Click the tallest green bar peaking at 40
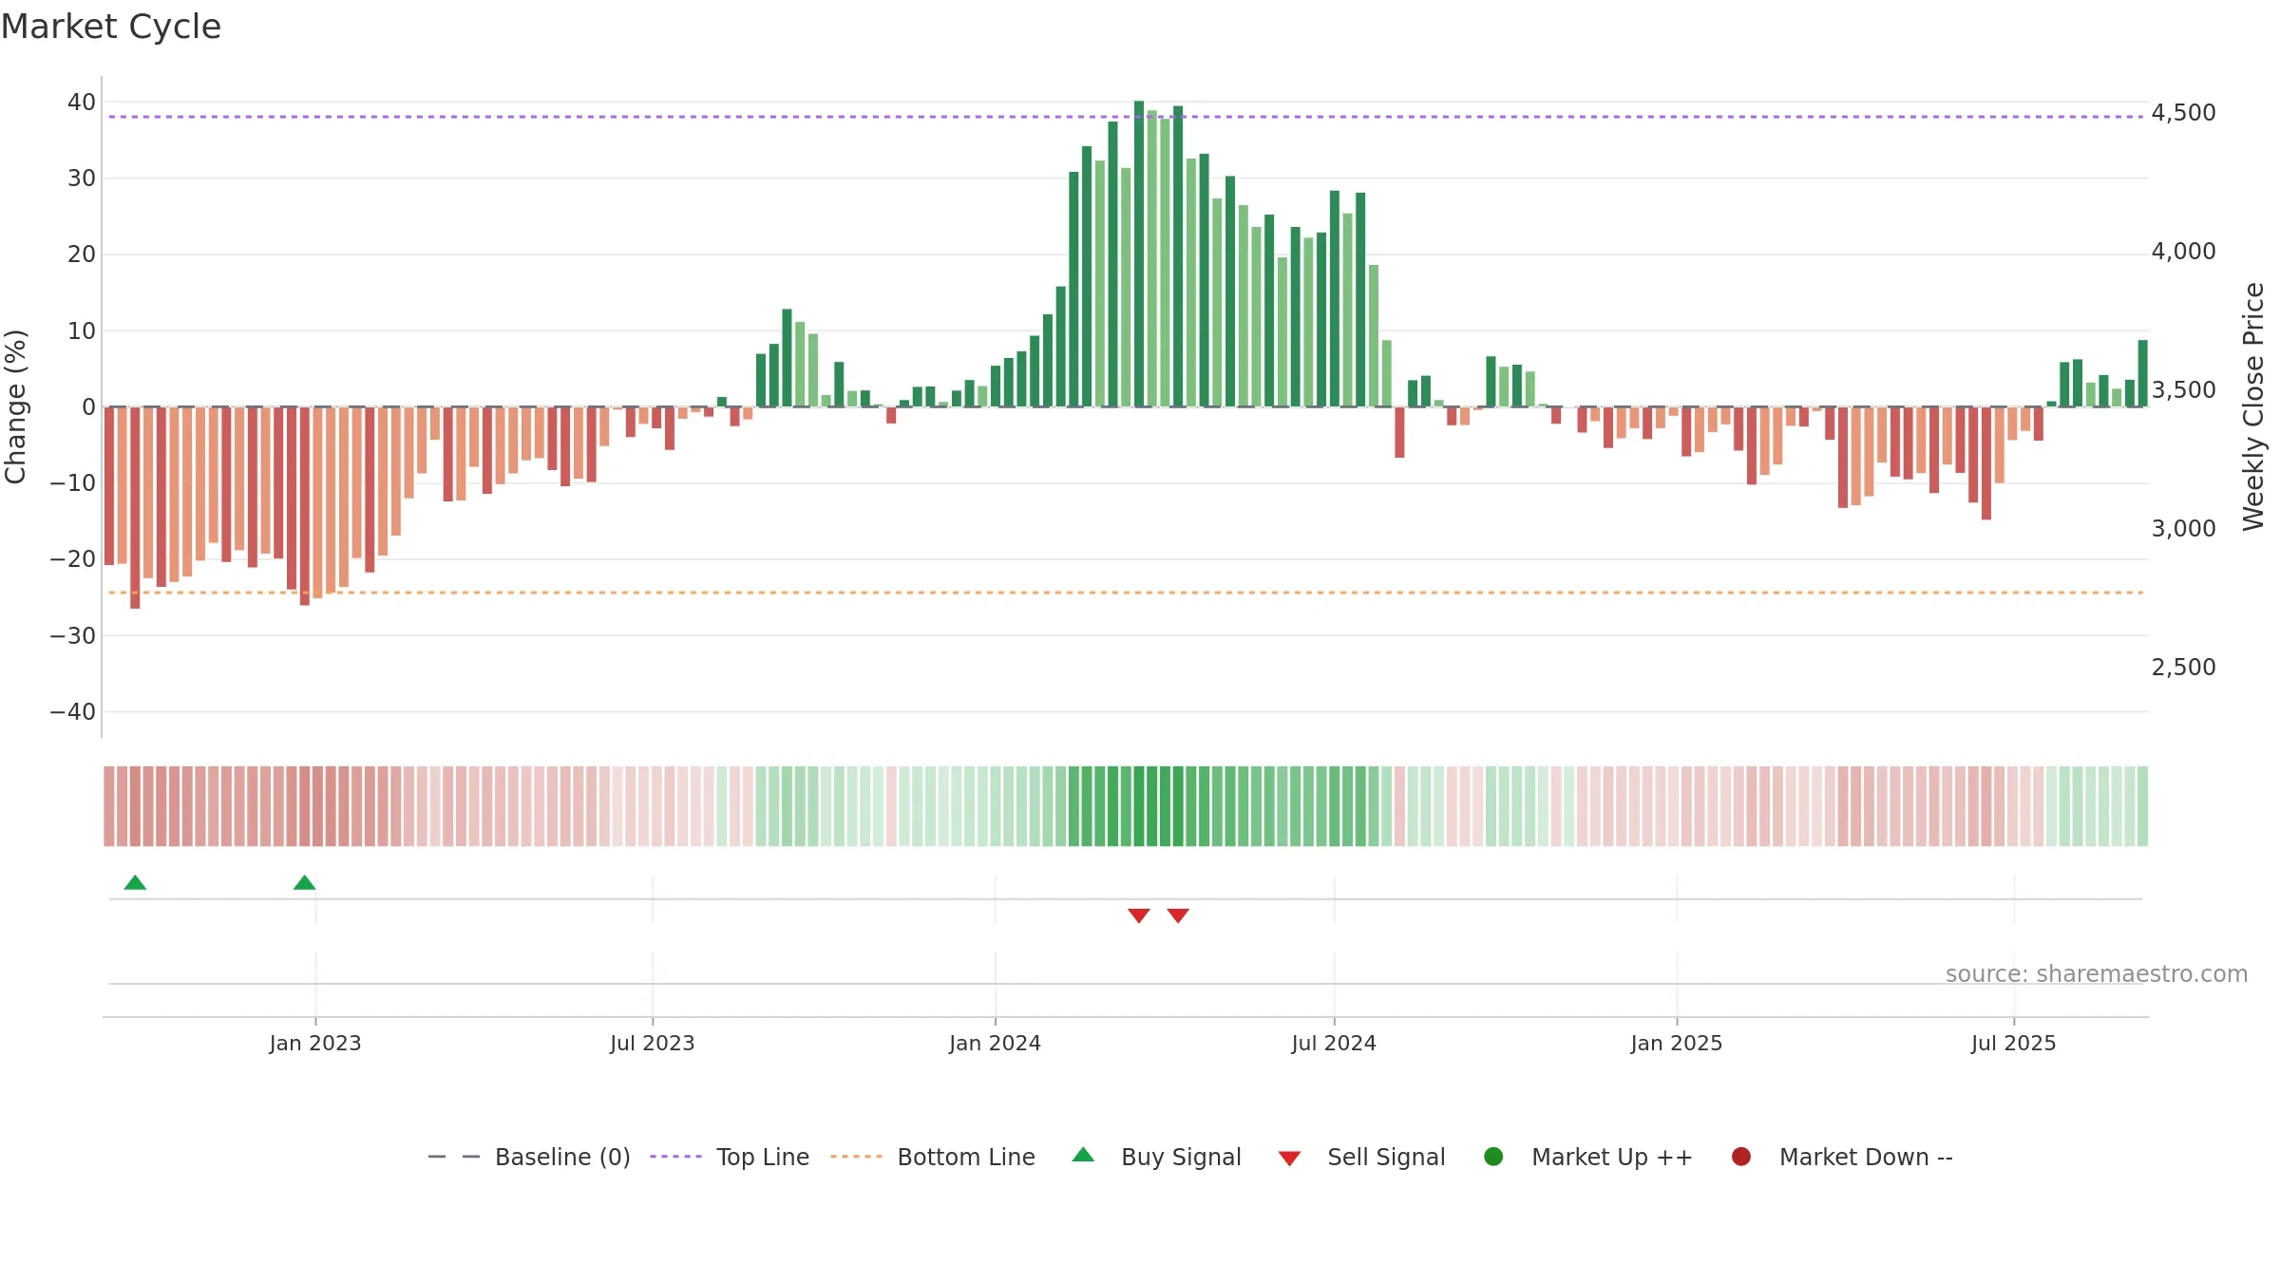The height and width of the screenshot is (1282, 2280). pos(1139,254)
